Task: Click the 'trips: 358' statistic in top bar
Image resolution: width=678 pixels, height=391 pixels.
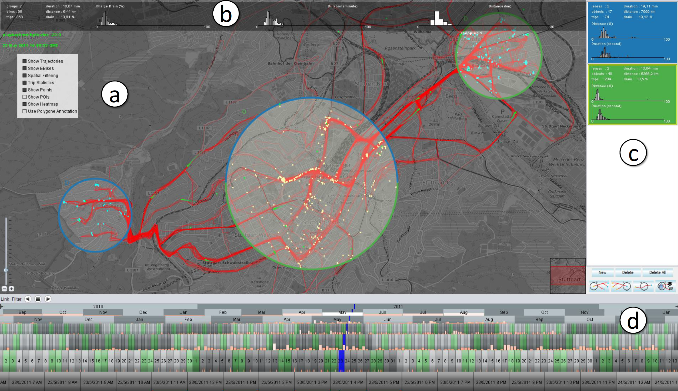Action: point(15,17)
